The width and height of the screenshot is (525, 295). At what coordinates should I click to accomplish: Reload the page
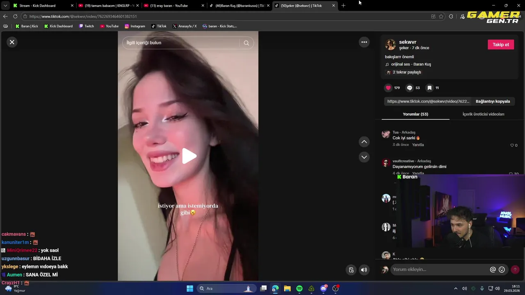(15, 16)
